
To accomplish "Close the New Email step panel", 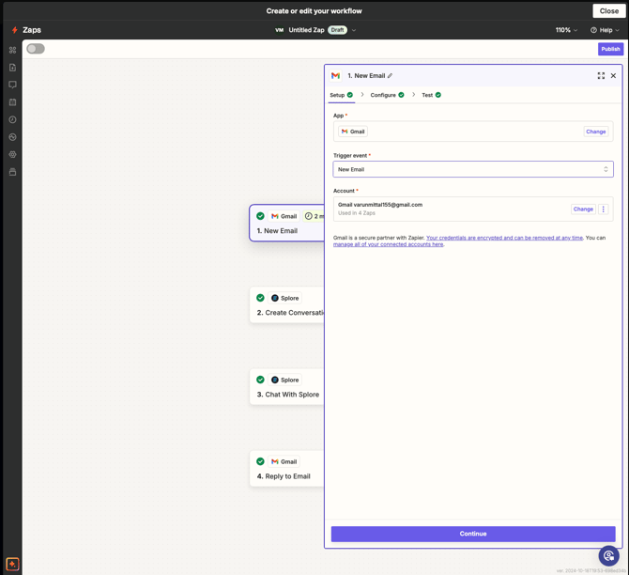I will click(x=613, y=75).
